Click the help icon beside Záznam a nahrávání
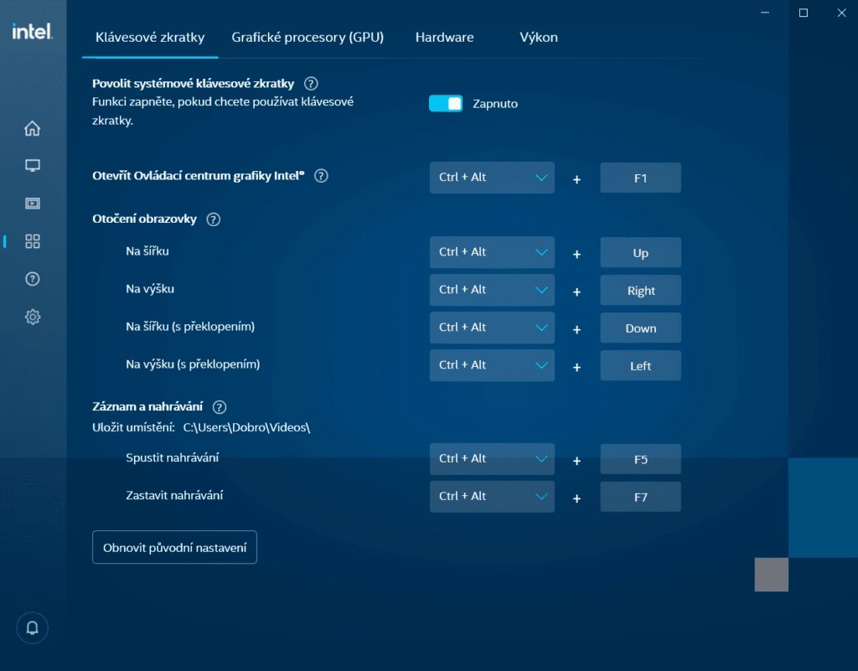Screen dimensions: 858x671 [x=219, y=406]
